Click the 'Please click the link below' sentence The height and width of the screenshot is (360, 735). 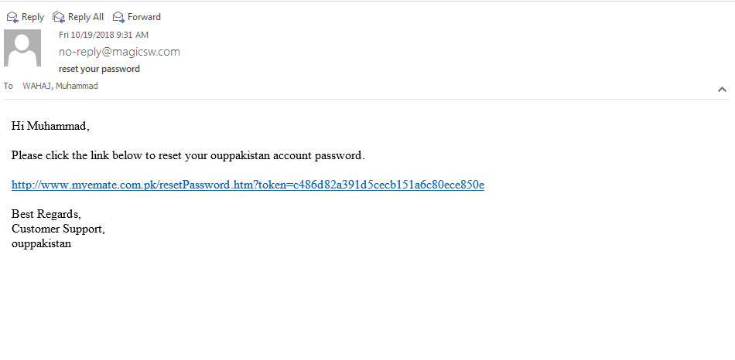click(188, 156)
